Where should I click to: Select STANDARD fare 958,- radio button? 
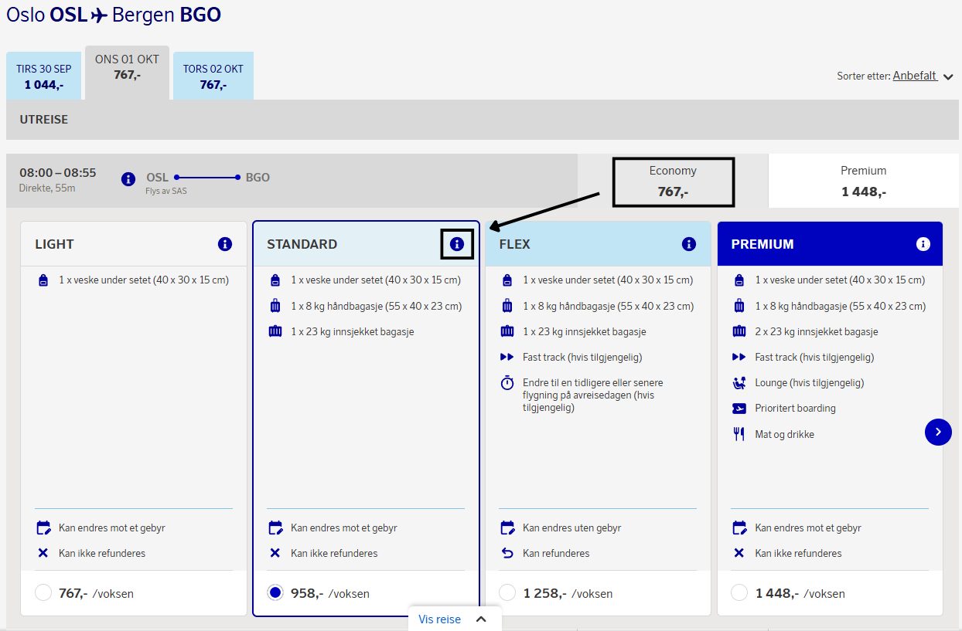(x=275, y=592)
